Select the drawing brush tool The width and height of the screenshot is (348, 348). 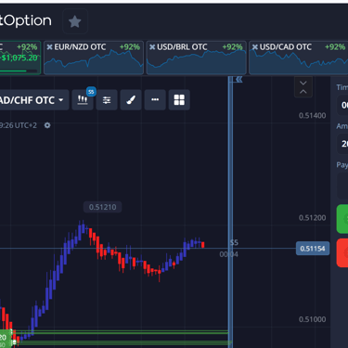coord(131,100)
